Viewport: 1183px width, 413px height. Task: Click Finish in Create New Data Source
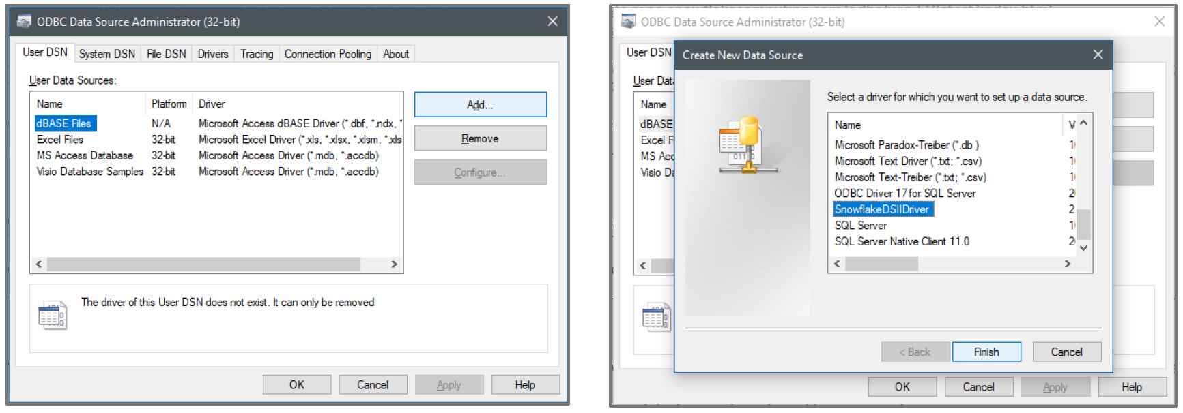(x=986, y=352)
